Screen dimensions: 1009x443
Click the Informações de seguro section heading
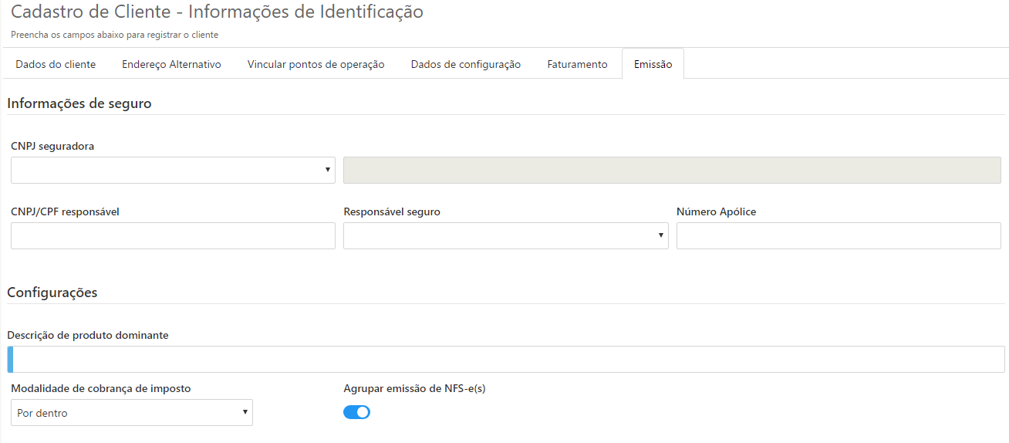79,103
